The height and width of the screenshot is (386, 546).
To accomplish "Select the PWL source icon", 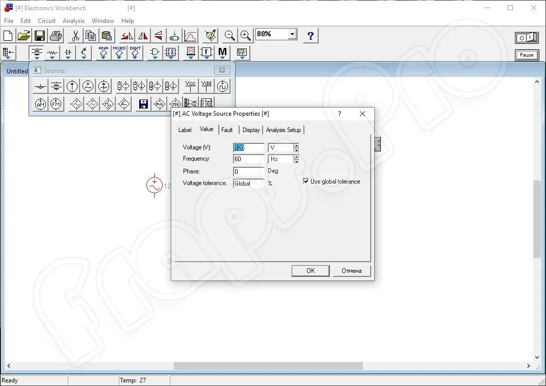I will click(160, 104).
